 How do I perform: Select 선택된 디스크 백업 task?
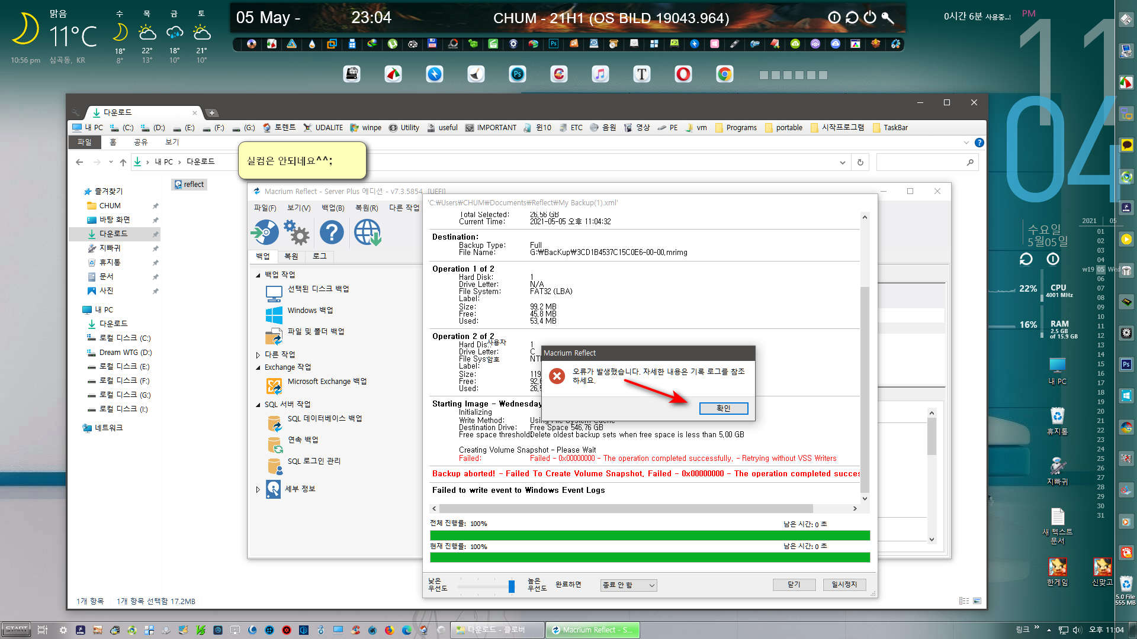(x=318, y=289)
